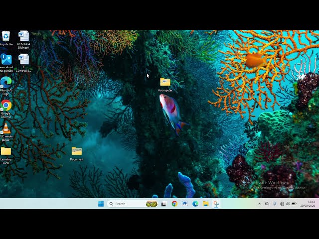Screen dimensions: 319x239
Task: Open File Explorer from the taskbar
Action: [x=206, y=204]
